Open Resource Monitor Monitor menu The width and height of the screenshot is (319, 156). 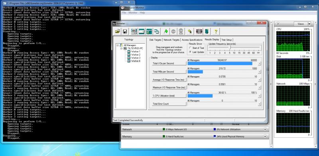coord(133,13)
